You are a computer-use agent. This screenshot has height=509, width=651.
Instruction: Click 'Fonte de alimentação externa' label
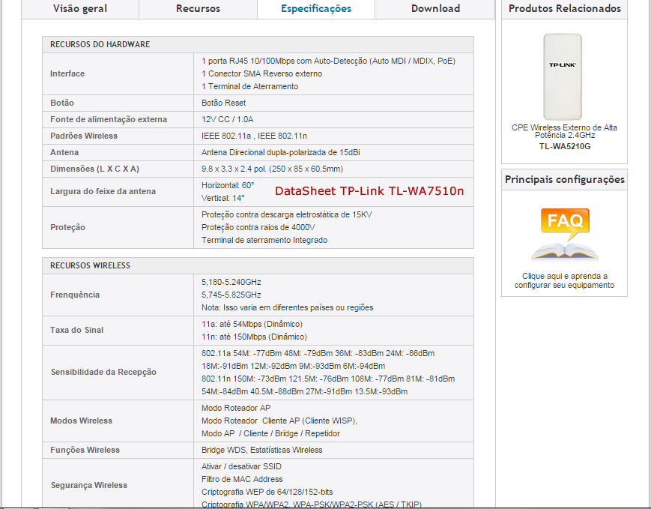tap(109, 119)
